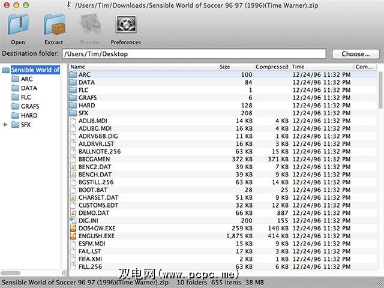The width and height of the screenshot is (384, 288).
Task: Click the FLC folder icon in file list
Action: (73, 90)
